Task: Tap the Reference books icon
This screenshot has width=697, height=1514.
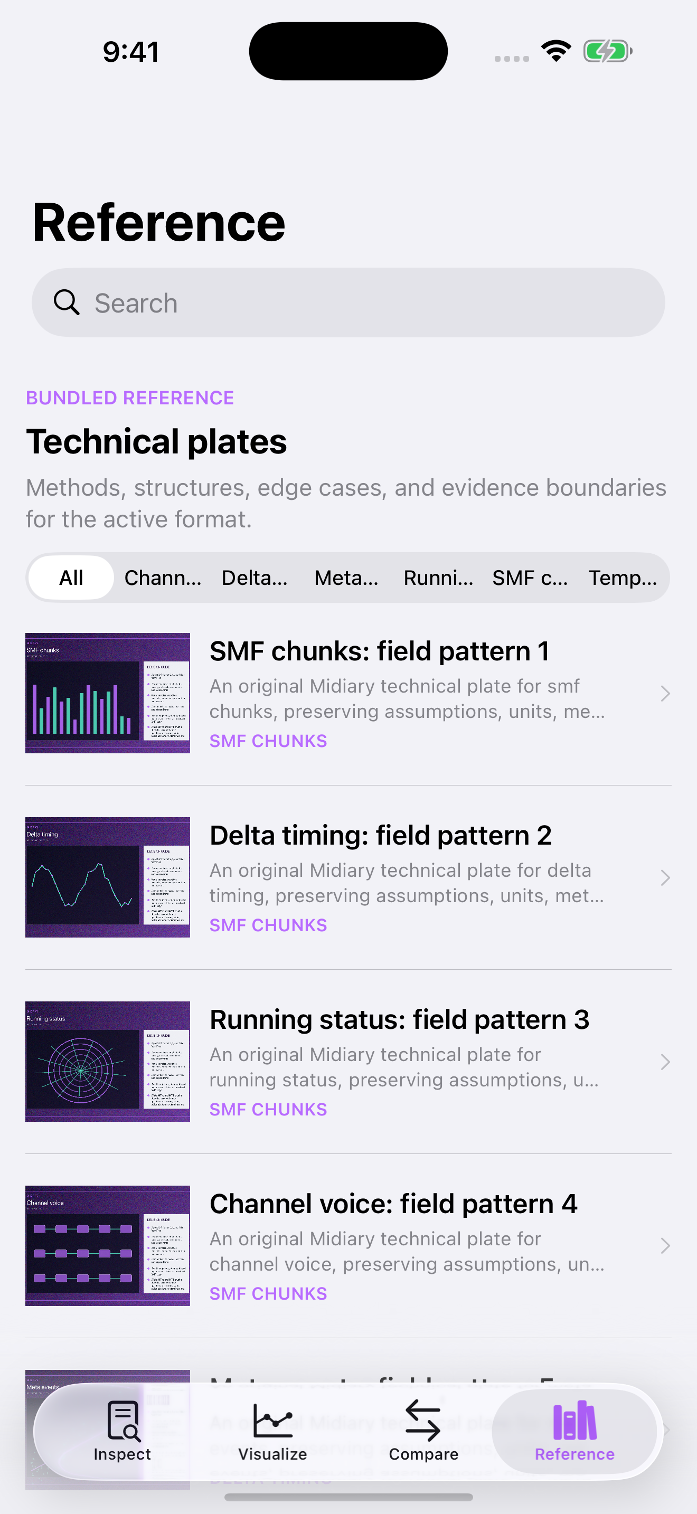Action: coord(574,1421)
